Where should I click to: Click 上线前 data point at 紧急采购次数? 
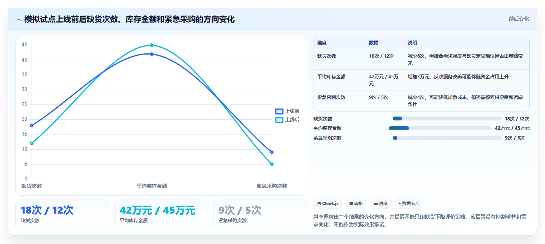coord(272,152)
